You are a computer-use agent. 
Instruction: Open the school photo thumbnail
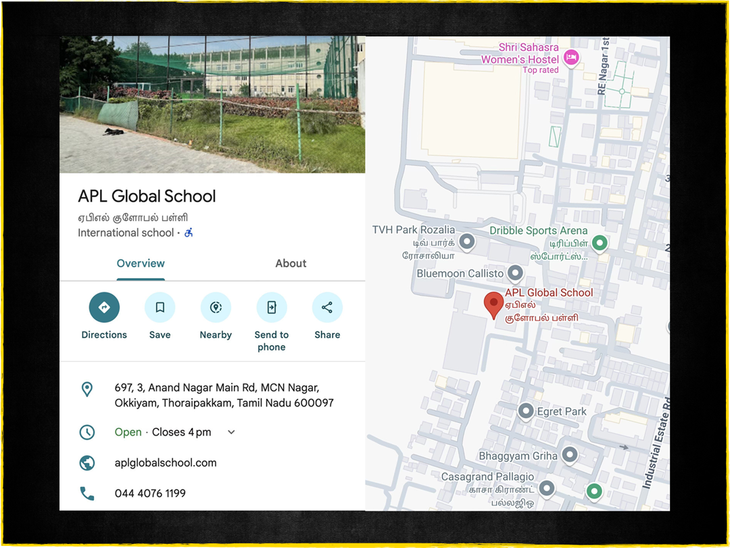pos(212,104)
